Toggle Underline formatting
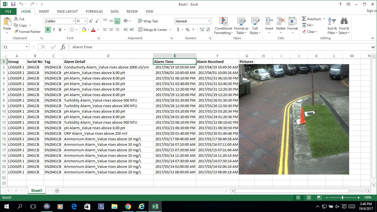The image size is (377, 212). pyautogui.click(x=60, y=30)
